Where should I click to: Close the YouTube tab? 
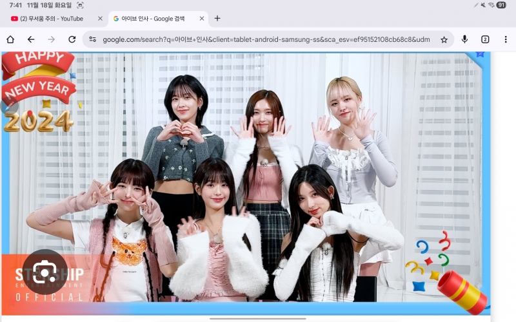click(100, 19)
